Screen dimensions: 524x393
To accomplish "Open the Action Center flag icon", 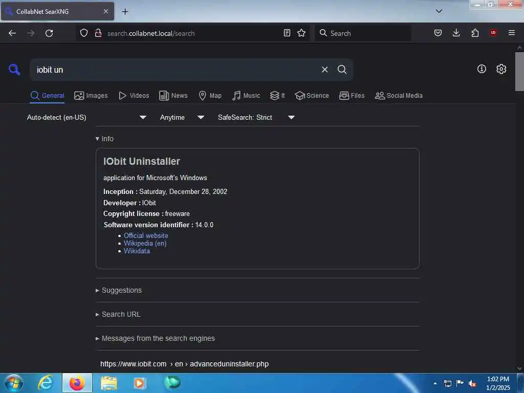I will click(460, 383).
